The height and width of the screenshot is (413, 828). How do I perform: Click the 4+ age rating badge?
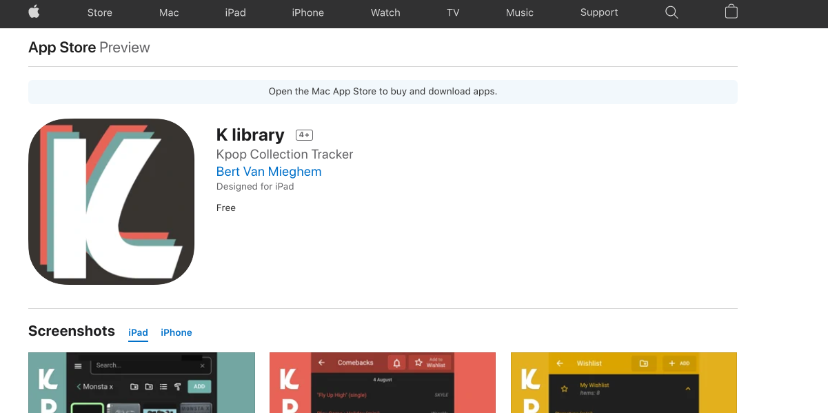pyautogui.click(x=304, y=135)
